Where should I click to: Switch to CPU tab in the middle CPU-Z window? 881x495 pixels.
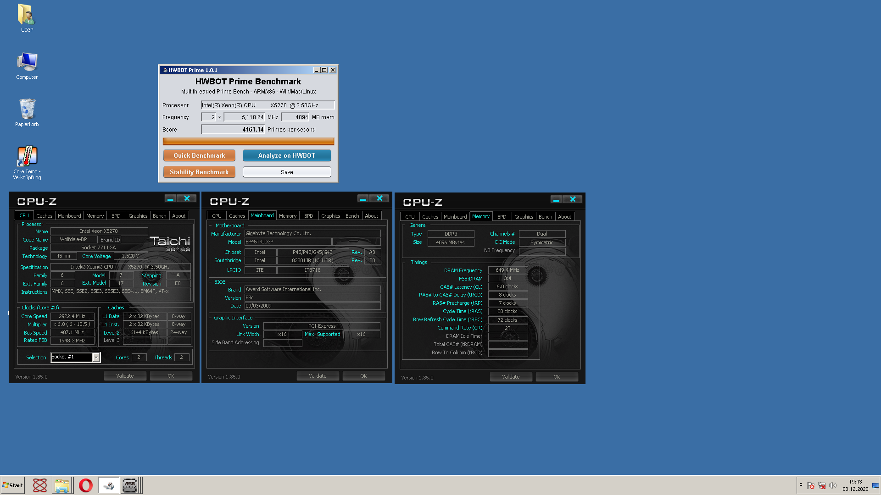tap(217, 216)
